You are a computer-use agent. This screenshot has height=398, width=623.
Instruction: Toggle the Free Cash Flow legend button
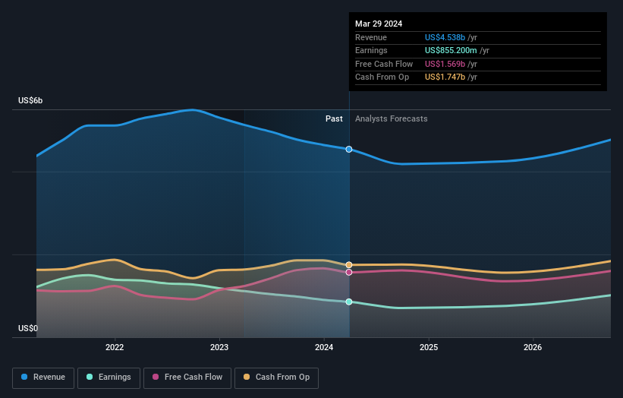click(x=187, y=377)
